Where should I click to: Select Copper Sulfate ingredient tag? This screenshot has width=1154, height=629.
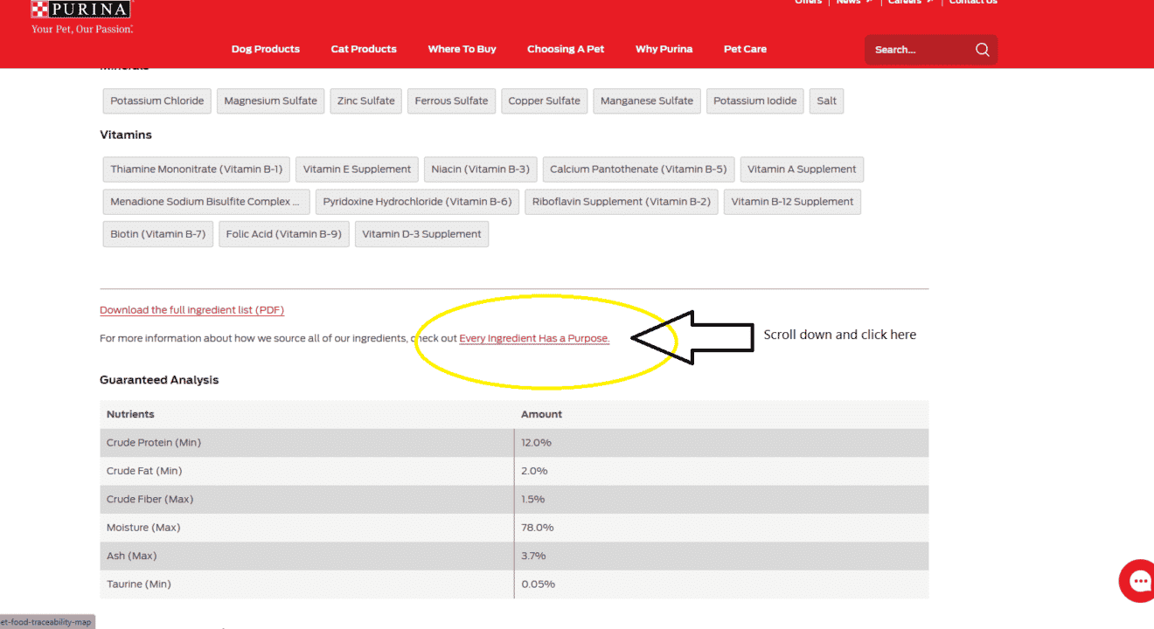pyautogui.click(x=545, y=100)
